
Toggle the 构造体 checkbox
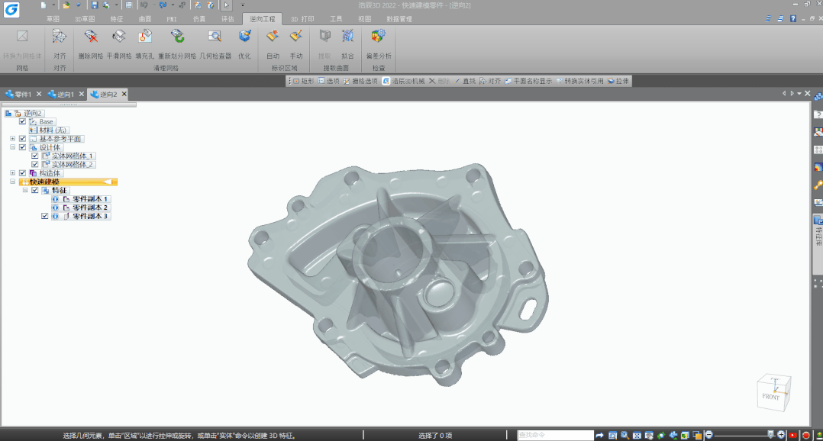(x=23, y=172)
